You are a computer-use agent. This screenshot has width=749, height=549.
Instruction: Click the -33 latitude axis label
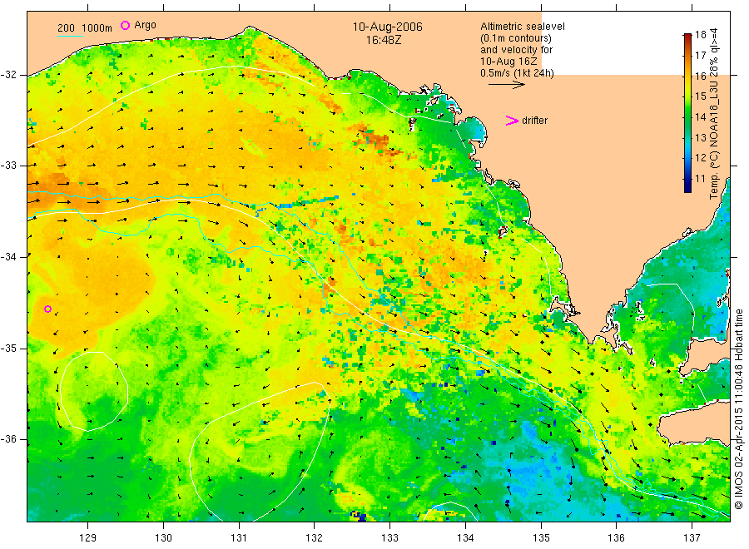[x=8, y=166]
